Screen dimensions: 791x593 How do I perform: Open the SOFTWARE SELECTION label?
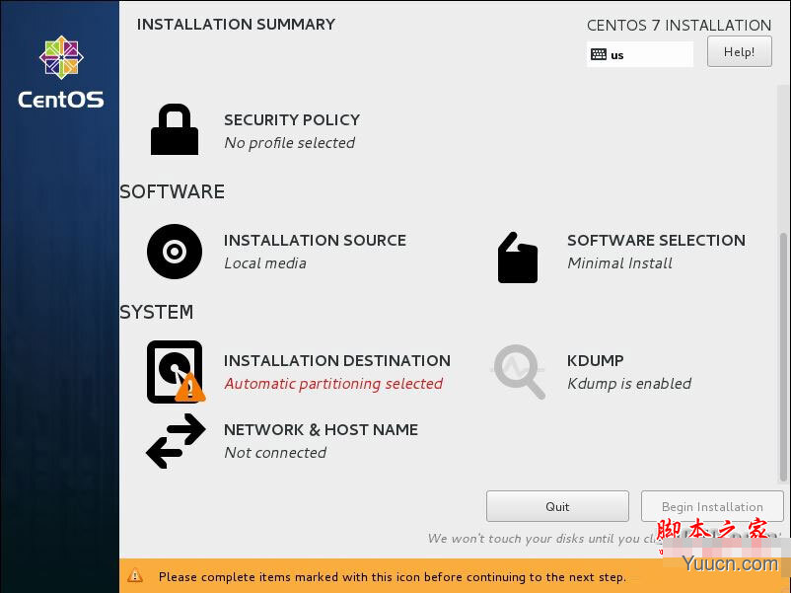pos(656,240)
